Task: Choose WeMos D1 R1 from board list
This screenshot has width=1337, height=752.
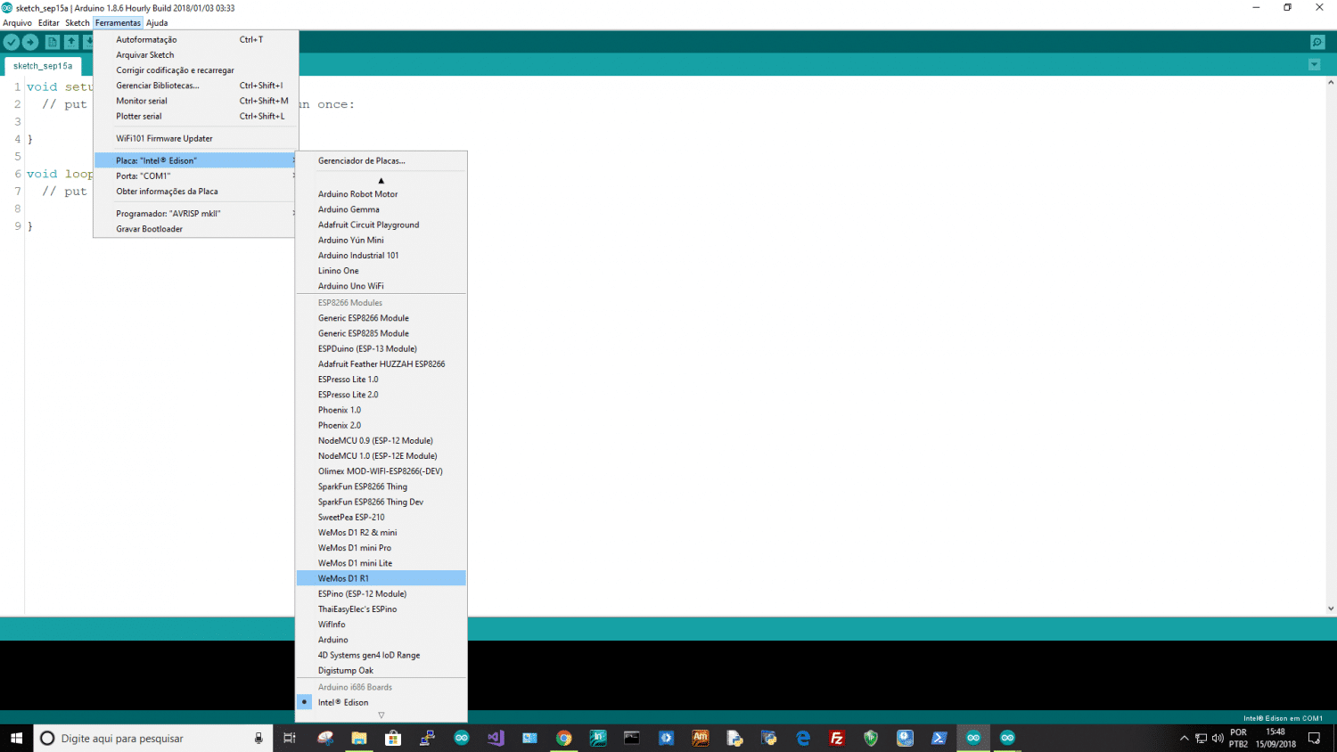Action: tap(343, 578)
